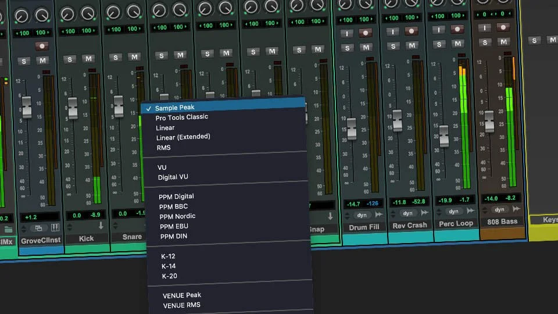Screen dimensions: 558x314
Task: Select the Perc Loop track name
Action: (456, 223)
